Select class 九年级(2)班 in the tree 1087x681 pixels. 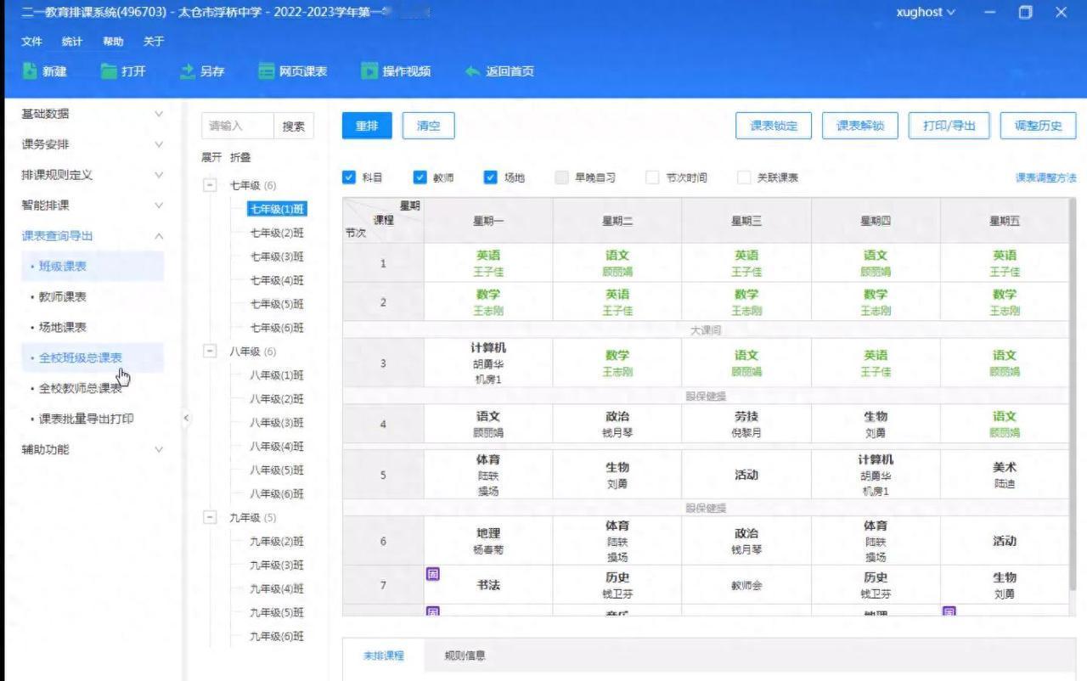pos(277,541)
